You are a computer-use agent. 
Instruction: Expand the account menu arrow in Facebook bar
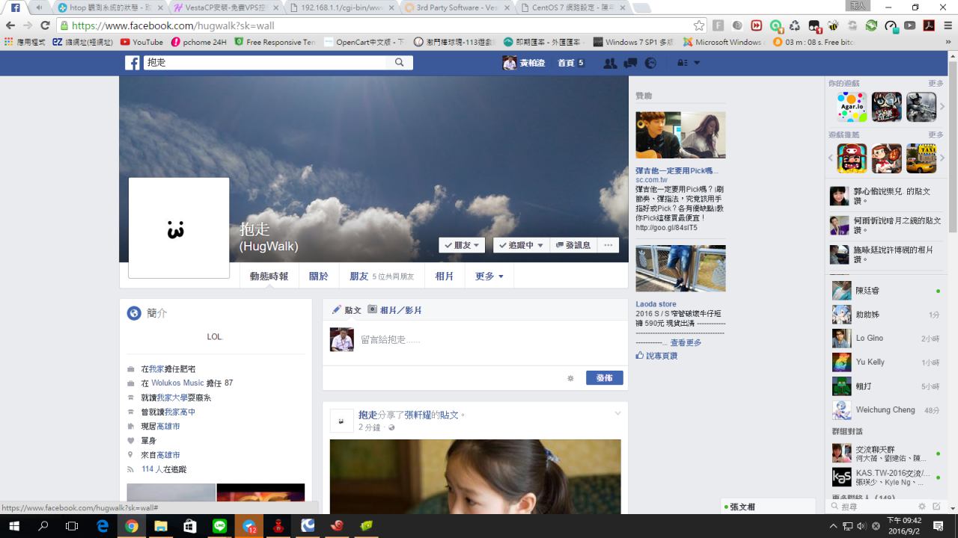click(697, 63)
